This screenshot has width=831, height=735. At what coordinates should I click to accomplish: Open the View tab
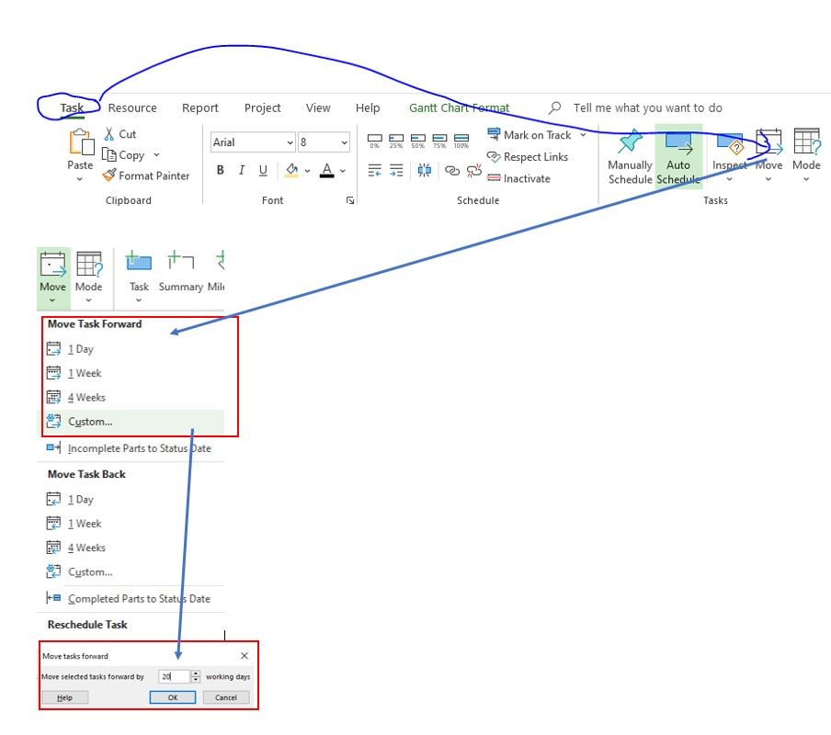[x=318, y=108]
